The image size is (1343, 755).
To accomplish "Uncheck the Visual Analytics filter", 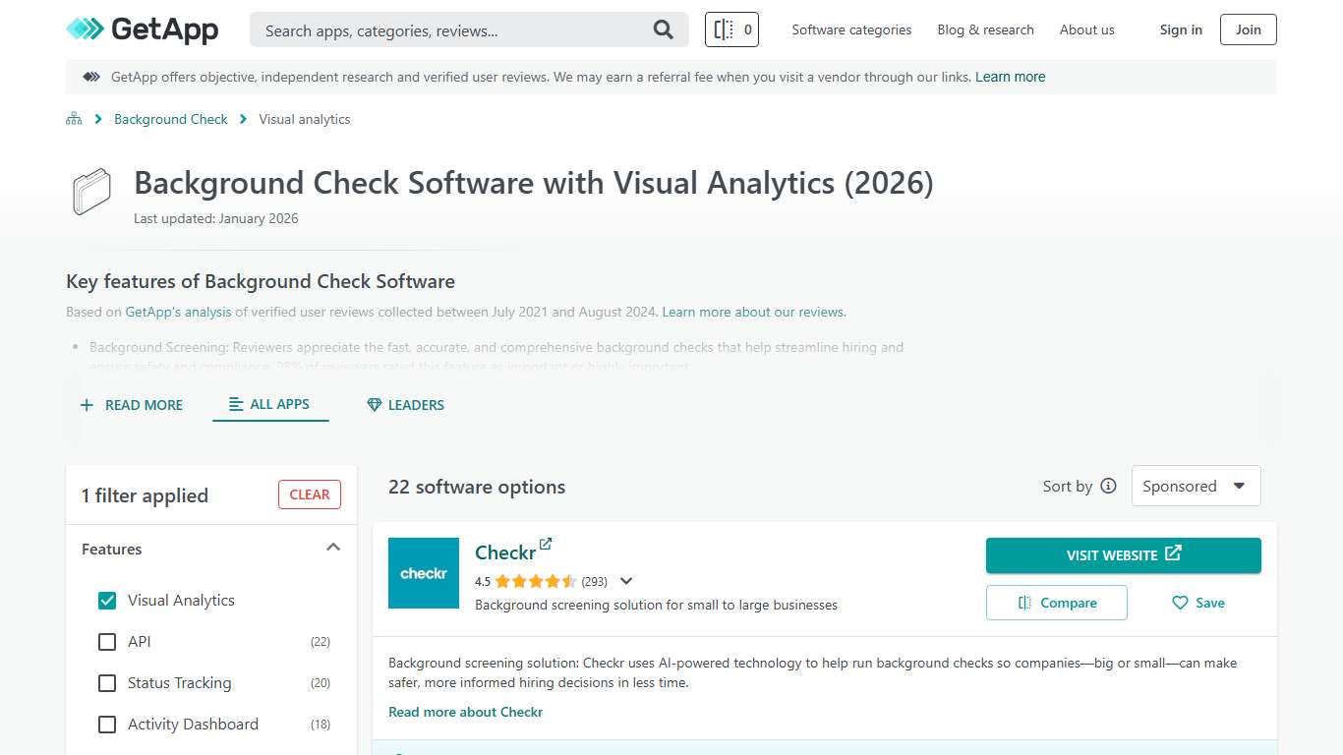I will [x=106, y=600].
